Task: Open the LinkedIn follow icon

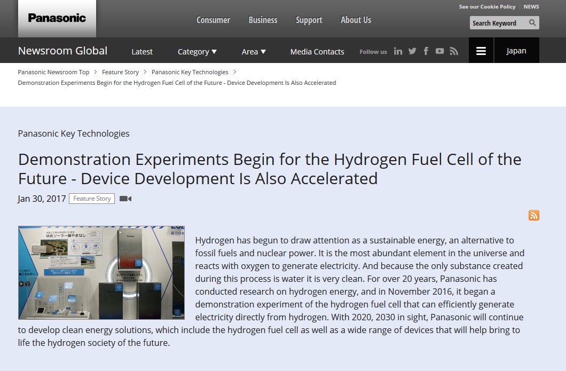Action: point(398,51)
